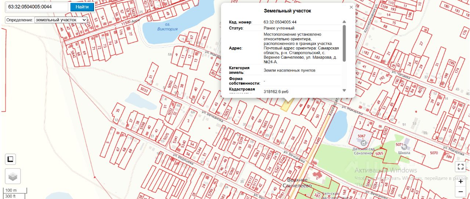Image resolution: width=470 pixels, height=199 pixels.
Task: Click the Земли населенных пунктов value
Action: tap(289, 70)
